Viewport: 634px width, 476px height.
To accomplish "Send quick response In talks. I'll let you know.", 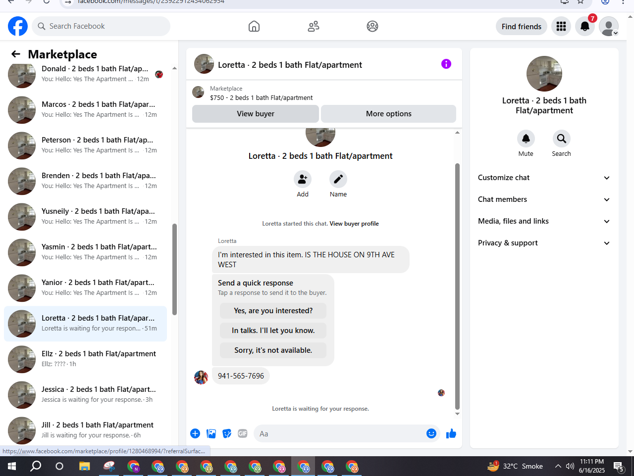I will pos(273,331).
